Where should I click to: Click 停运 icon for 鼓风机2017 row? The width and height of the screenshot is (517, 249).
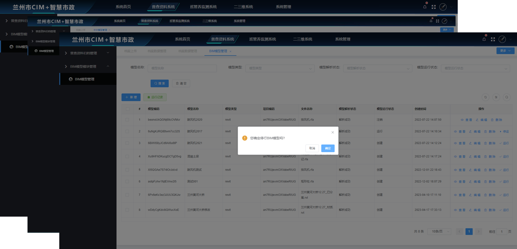(x=504, y=132)
